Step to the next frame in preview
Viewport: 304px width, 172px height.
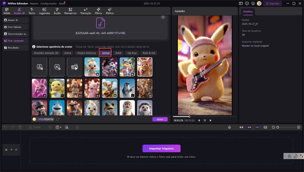tap(211, 121)
